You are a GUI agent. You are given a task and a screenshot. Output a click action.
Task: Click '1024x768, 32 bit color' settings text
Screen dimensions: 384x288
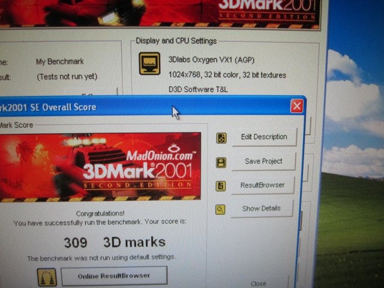(x=227, y=74)
